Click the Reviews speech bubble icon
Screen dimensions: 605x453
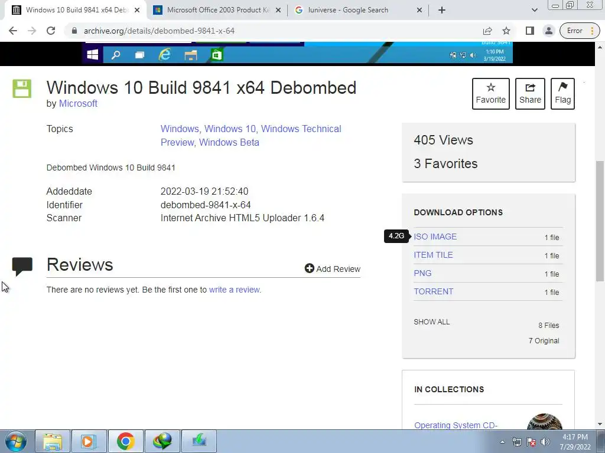click(x=22, y=267)
